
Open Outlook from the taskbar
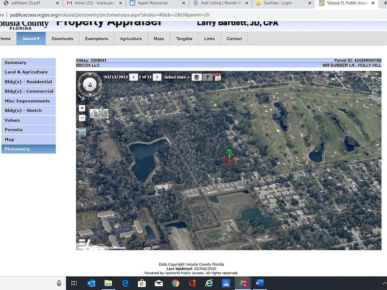point(92,283)
